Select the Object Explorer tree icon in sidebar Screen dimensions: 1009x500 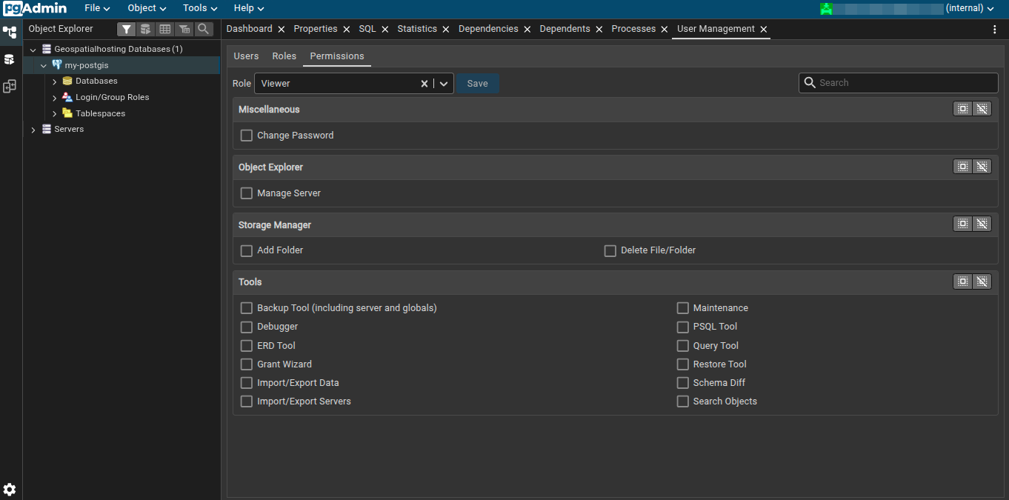pyautogui.click(x=10, y=33)
